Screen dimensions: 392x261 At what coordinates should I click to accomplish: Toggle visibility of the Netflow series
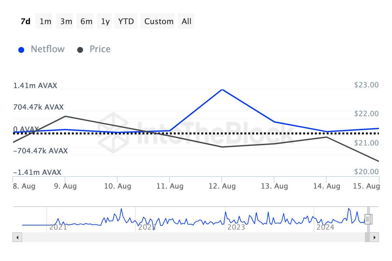tap(47, 49)
